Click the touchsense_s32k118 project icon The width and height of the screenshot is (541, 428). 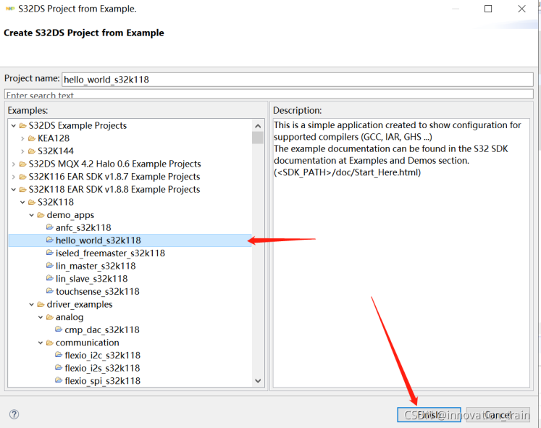point(50,291)
